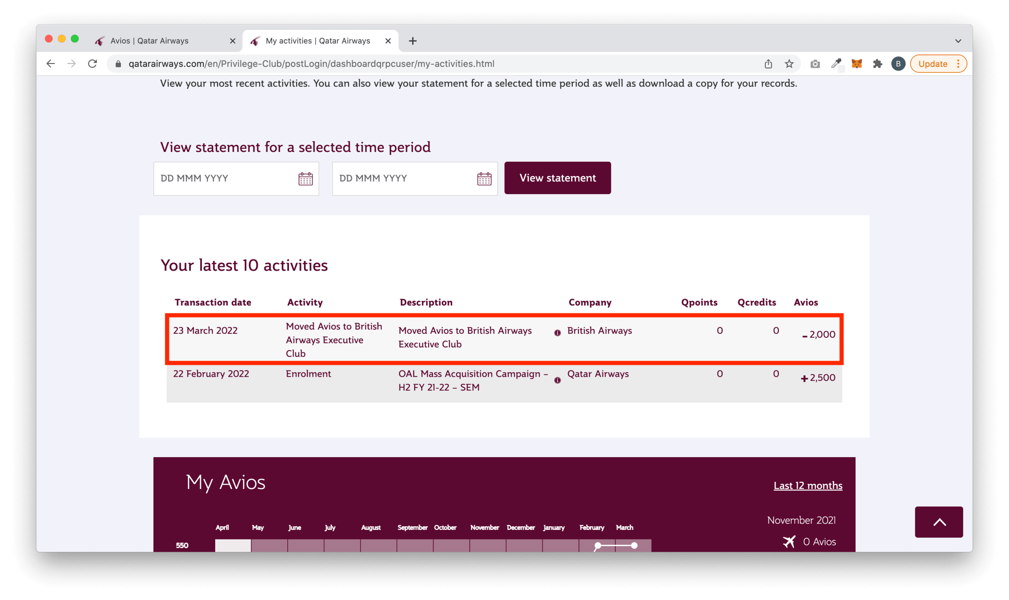
Task: Click info icon beside Qatar Airways
Action: 557,380
